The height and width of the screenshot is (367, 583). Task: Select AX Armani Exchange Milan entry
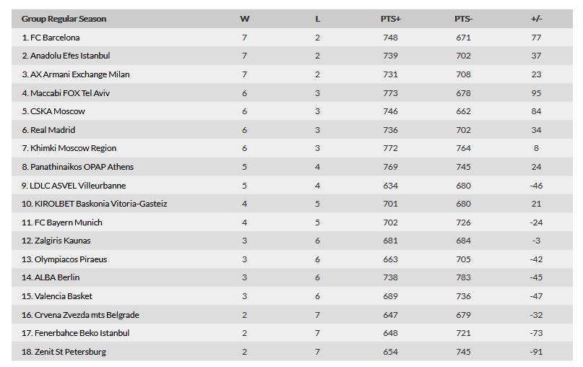pyautogui.click(x=75, y=74)
